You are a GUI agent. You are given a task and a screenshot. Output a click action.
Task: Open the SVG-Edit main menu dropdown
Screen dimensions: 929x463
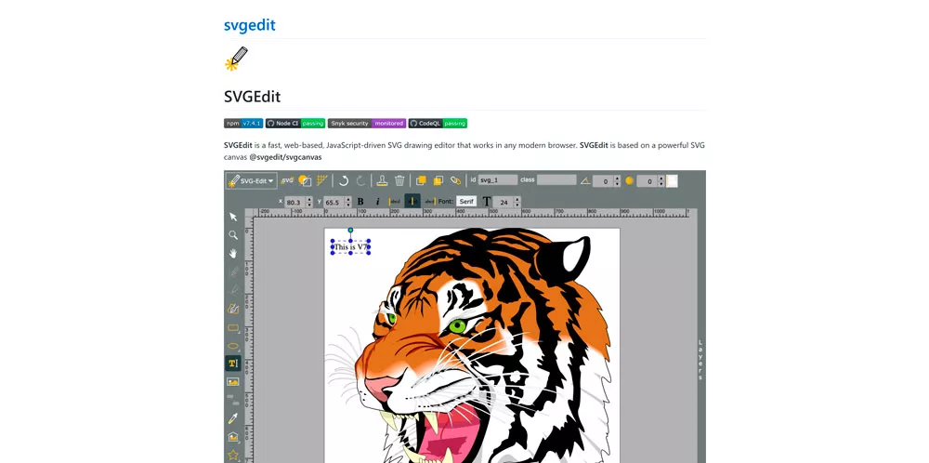click(x=251, y=180)
